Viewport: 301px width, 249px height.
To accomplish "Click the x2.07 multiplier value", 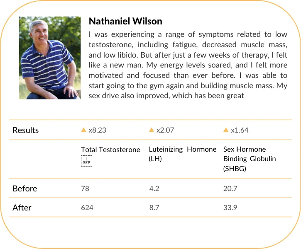I will (165, 130).
